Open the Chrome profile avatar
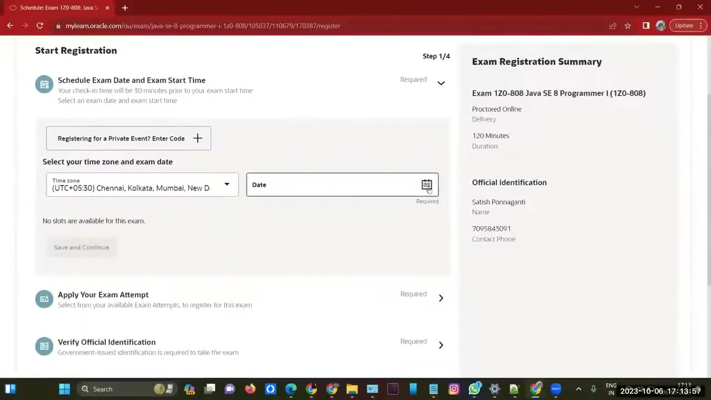The image size is (711, 400). pos(660,26)
